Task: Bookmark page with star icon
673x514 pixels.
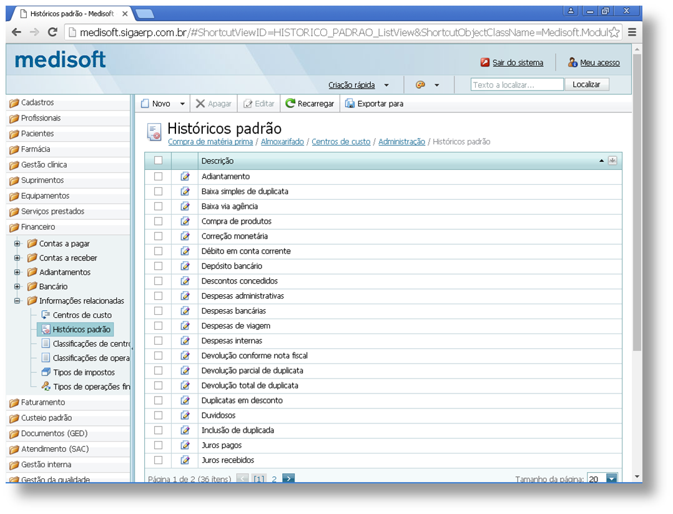Action: [x=614, y=32]
